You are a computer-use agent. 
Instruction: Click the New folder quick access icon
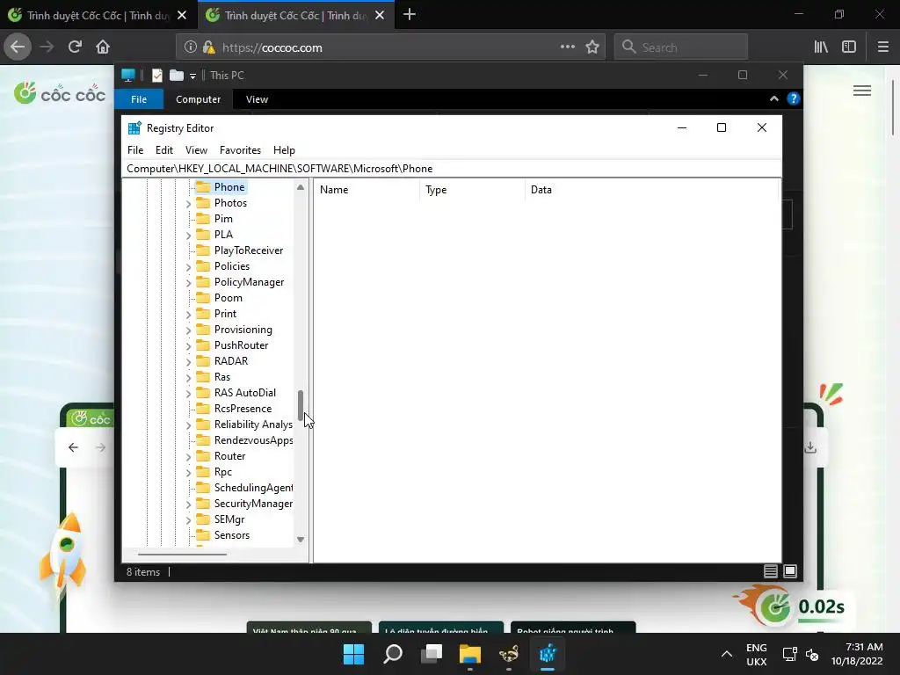(176, 76)
